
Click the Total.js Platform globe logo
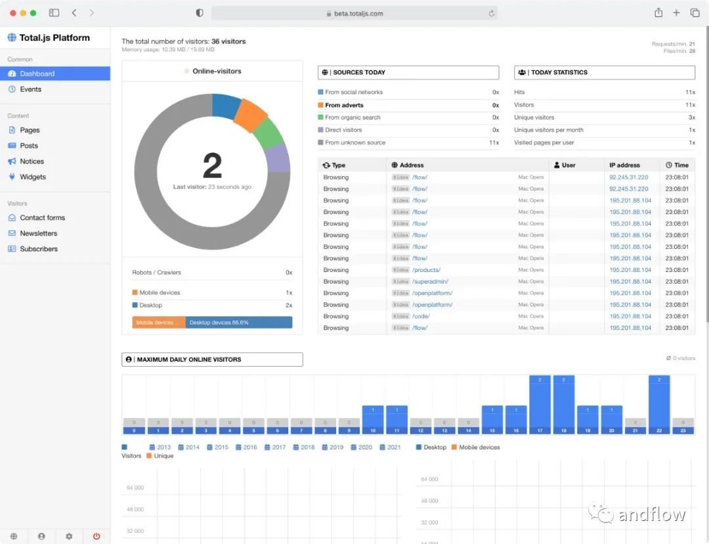pos(11,37)
